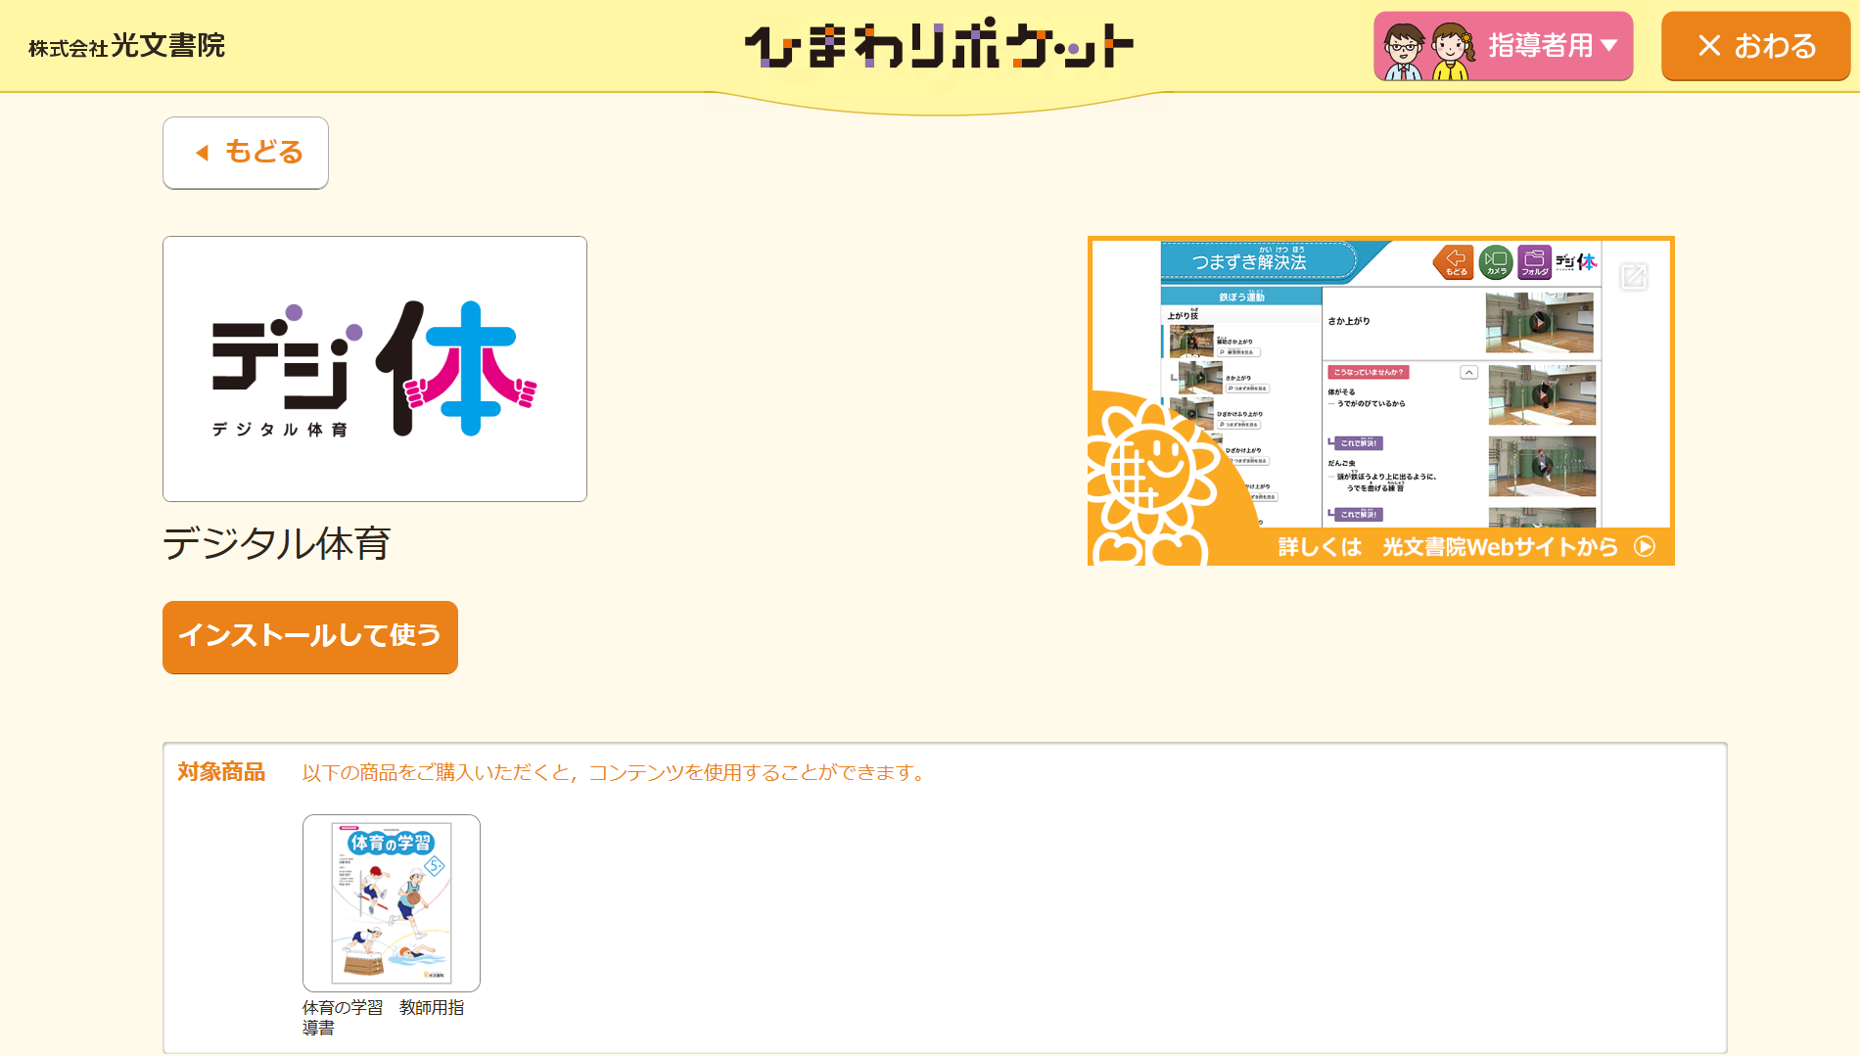This screenshot has width=1860, height=1056.
Task: Click the small デジ体 logo in preview toolbar
Action: (x=1575, y=261)
